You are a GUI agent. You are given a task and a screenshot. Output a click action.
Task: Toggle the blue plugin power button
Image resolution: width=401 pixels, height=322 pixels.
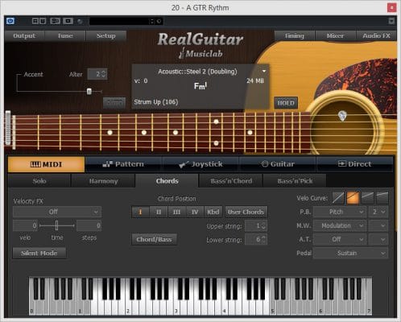click(10, 21)
